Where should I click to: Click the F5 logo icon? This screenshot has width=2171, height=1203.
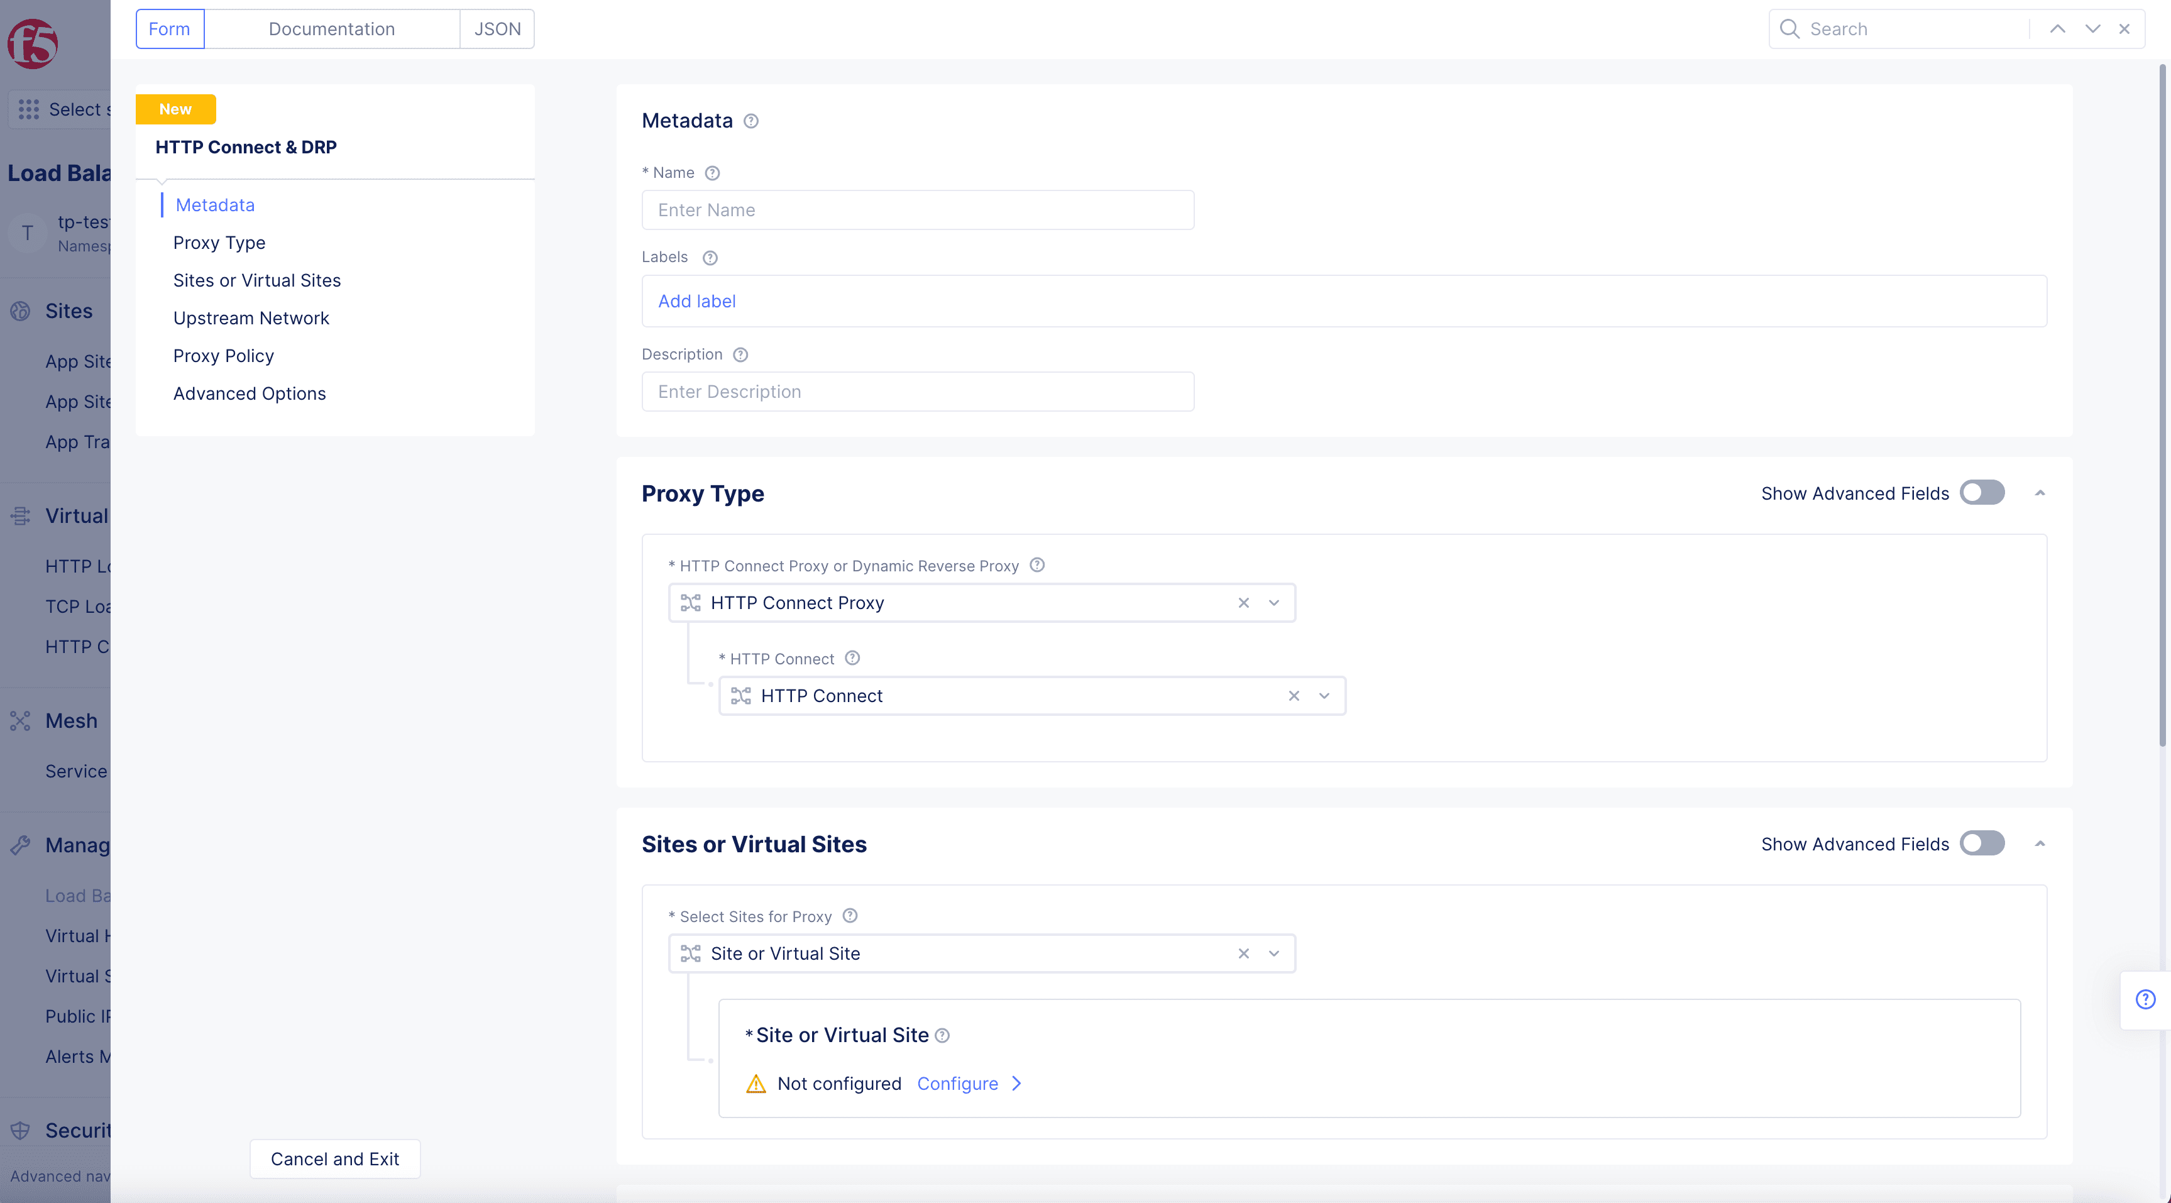click(x=33, y=43)
